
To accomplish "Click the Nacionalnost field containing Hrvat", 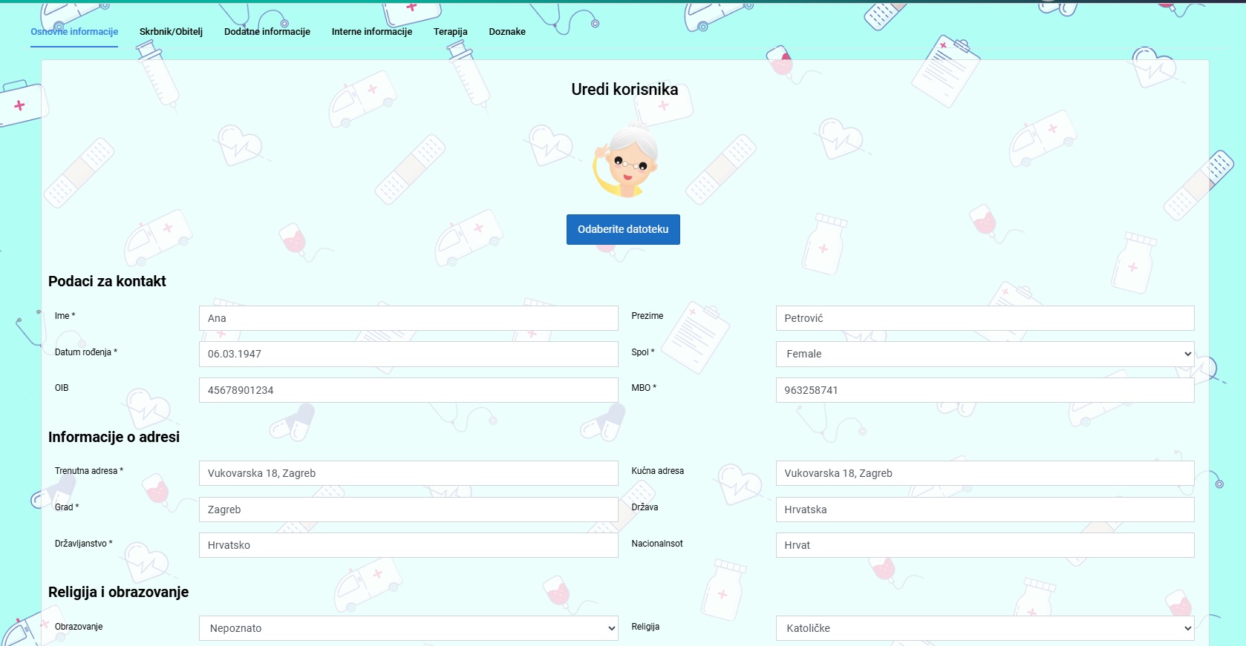I will pos(985,545).
